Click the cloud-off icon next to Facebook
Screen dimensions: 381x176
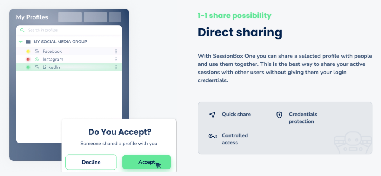click(x=37, y=51)
